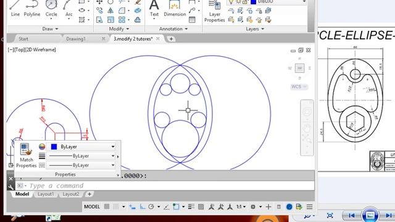This screenshot has height=222, width=395.
Task: Click the Offset tool in Modify panel
Action: (138, 20)
